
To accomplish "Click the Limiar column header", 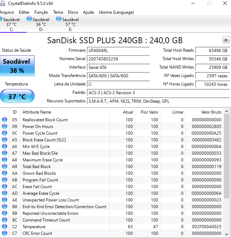I will [x=173, y=112].
